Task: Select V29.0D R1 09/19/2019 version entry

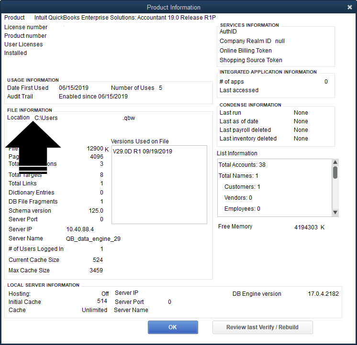Action: 143,151
